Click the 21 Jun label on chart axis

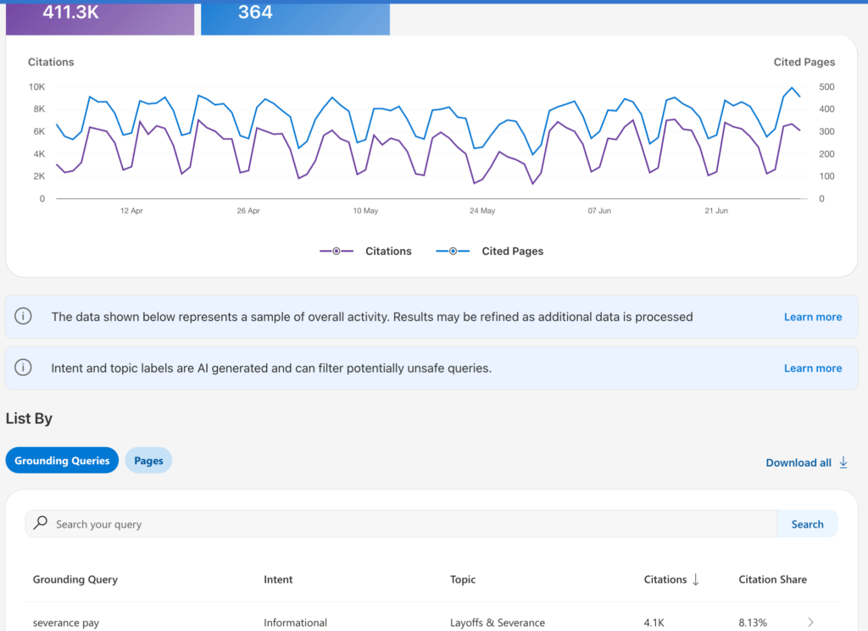pyautogui.click(x=716, y=211)
